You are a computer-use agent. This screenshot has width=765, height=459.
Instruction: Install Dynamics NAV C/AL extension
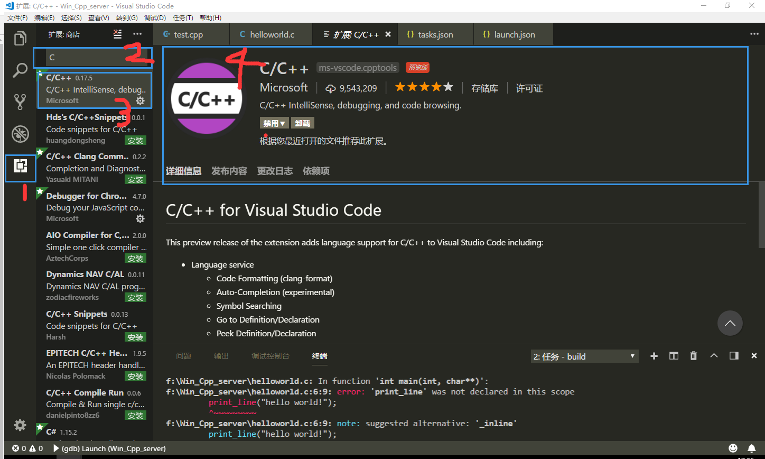pos(135,298)
